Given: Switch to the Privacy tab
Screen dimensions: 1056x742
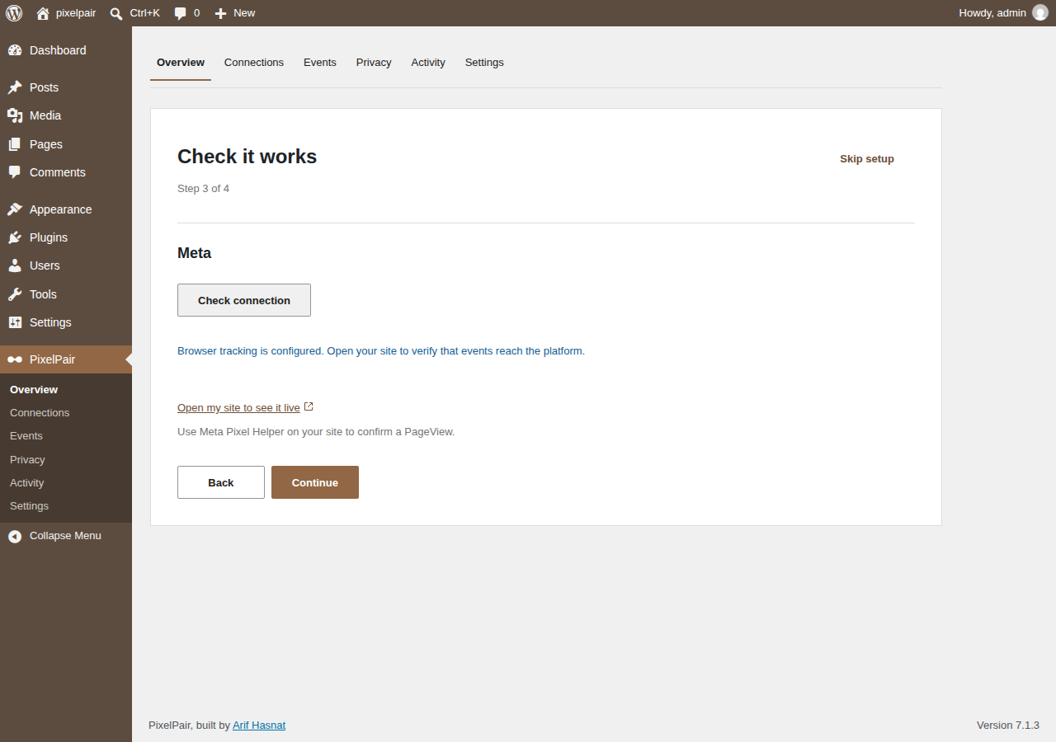Looking at the screenshot, I should click(374, 63).
